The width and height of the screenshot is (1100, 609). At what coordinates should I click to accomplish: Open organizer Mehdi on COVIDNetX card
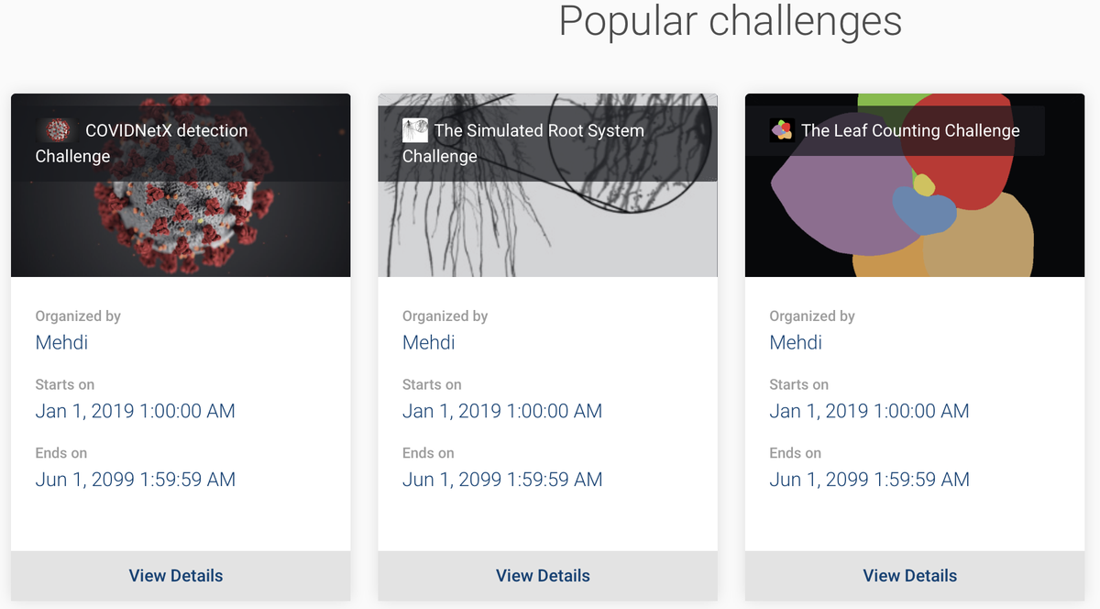point(61,342)
